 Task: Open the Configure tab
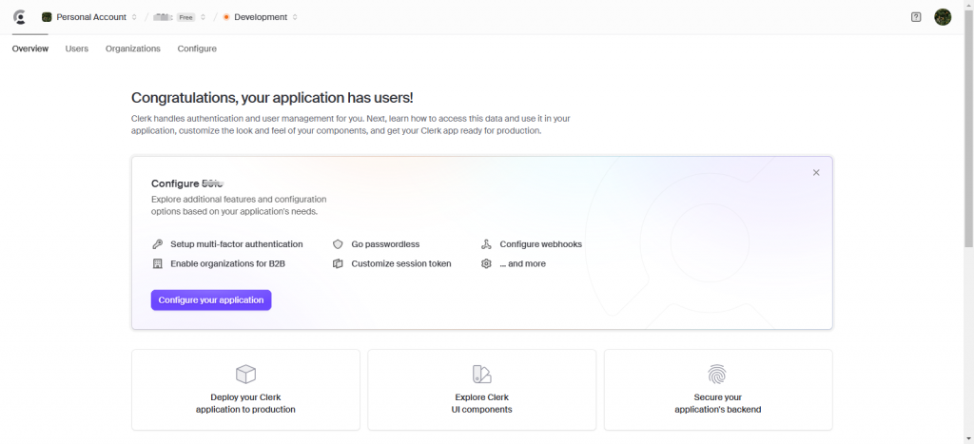coord(197,48)
